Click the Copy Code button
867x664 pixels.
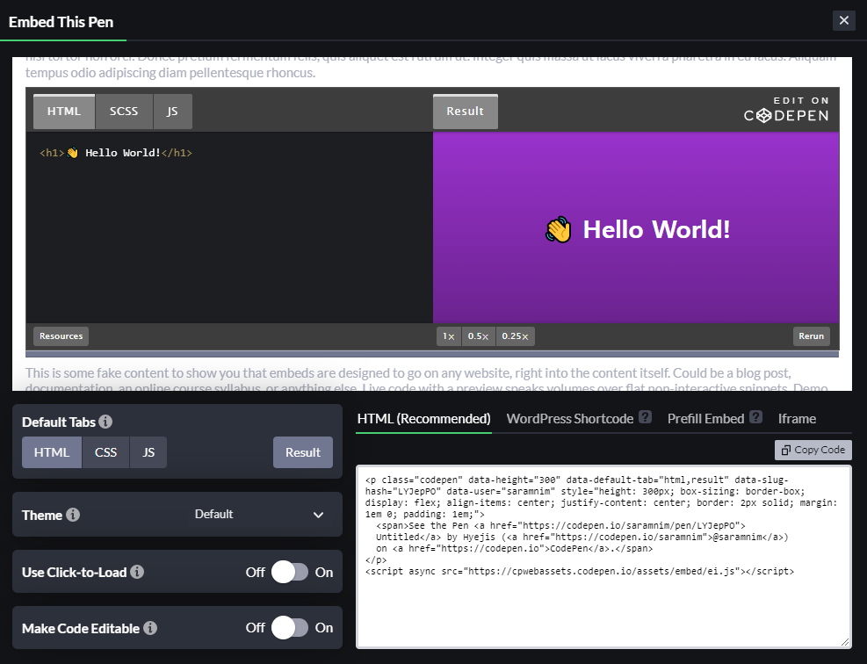click(813, 450)
